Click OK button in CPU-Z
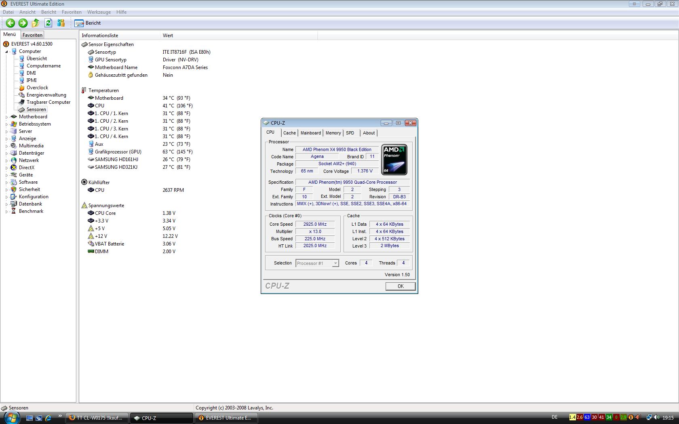Image resolution: width=679 pixels, height=424 pixels. pyautogui.click(x=401, y=286)
